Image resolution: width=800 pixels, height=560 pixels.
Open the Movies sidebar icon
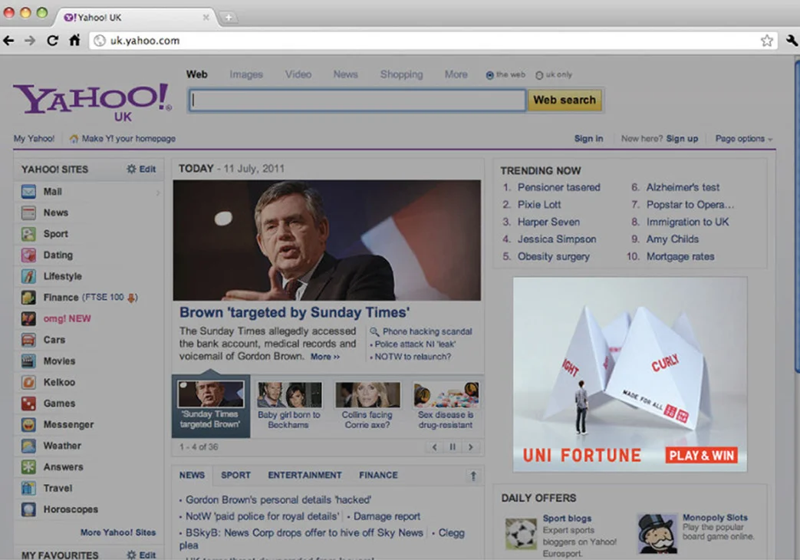(x=28, y=361)
